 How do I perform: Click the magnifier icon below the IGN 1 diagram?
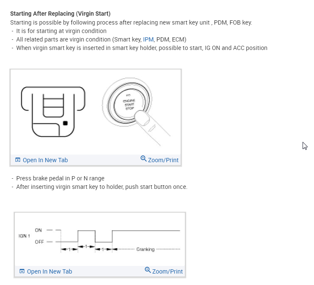pos(148,270)
